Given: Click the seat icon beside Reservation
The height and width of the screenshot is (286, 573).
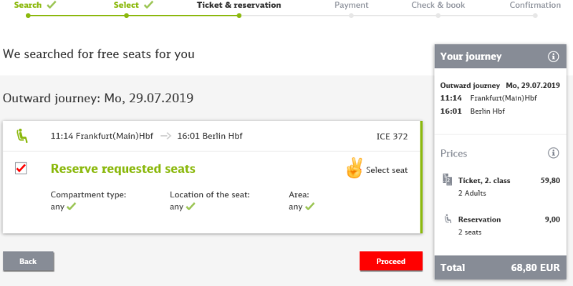Looking at the screenshot, I should coord(448,219).
